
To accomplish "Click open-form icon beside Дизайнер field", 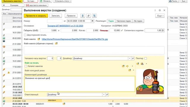I will point(133,58).
